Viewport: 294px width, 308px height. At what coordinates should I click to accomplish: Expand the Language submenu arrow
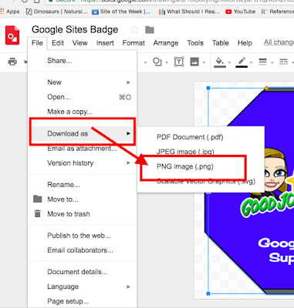pyautogui.click(x=128, y=286)
